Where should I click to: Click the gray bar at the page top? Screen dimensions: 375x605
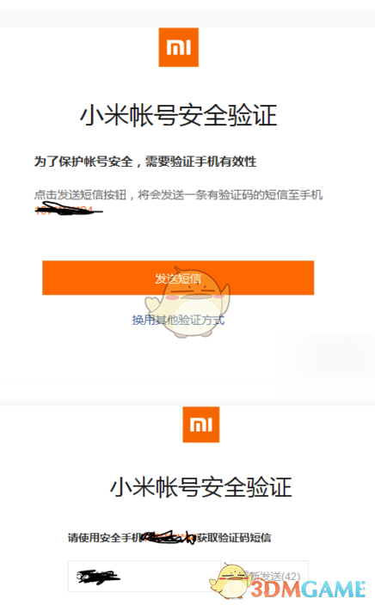pos(187,19)
